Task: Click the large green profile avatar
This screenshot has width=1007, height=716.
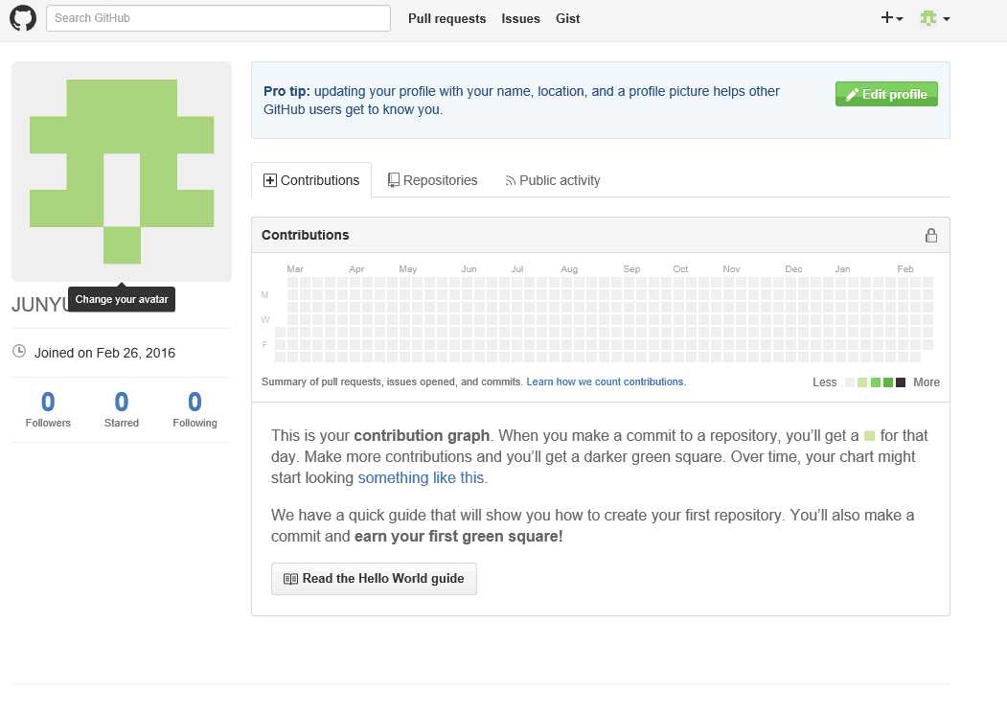Action: click(122, 172)
